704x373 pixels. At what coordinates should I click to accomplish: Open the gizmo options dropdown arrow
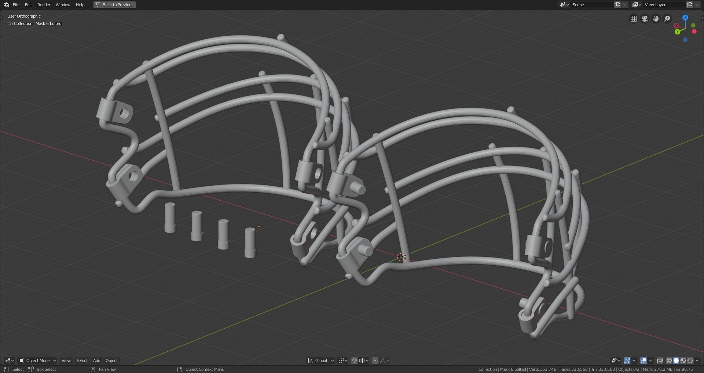[634, 361]
